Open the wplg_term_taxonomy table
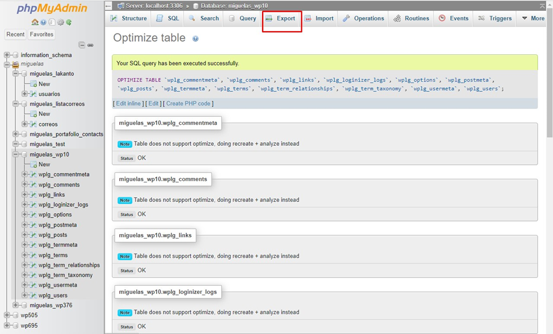Image resolution: width=553 pixels, height=334 pixels. pos(66,275)
